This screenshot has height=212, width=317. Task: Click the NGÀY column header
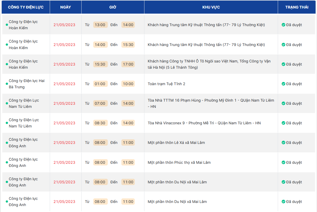(65, 7)
